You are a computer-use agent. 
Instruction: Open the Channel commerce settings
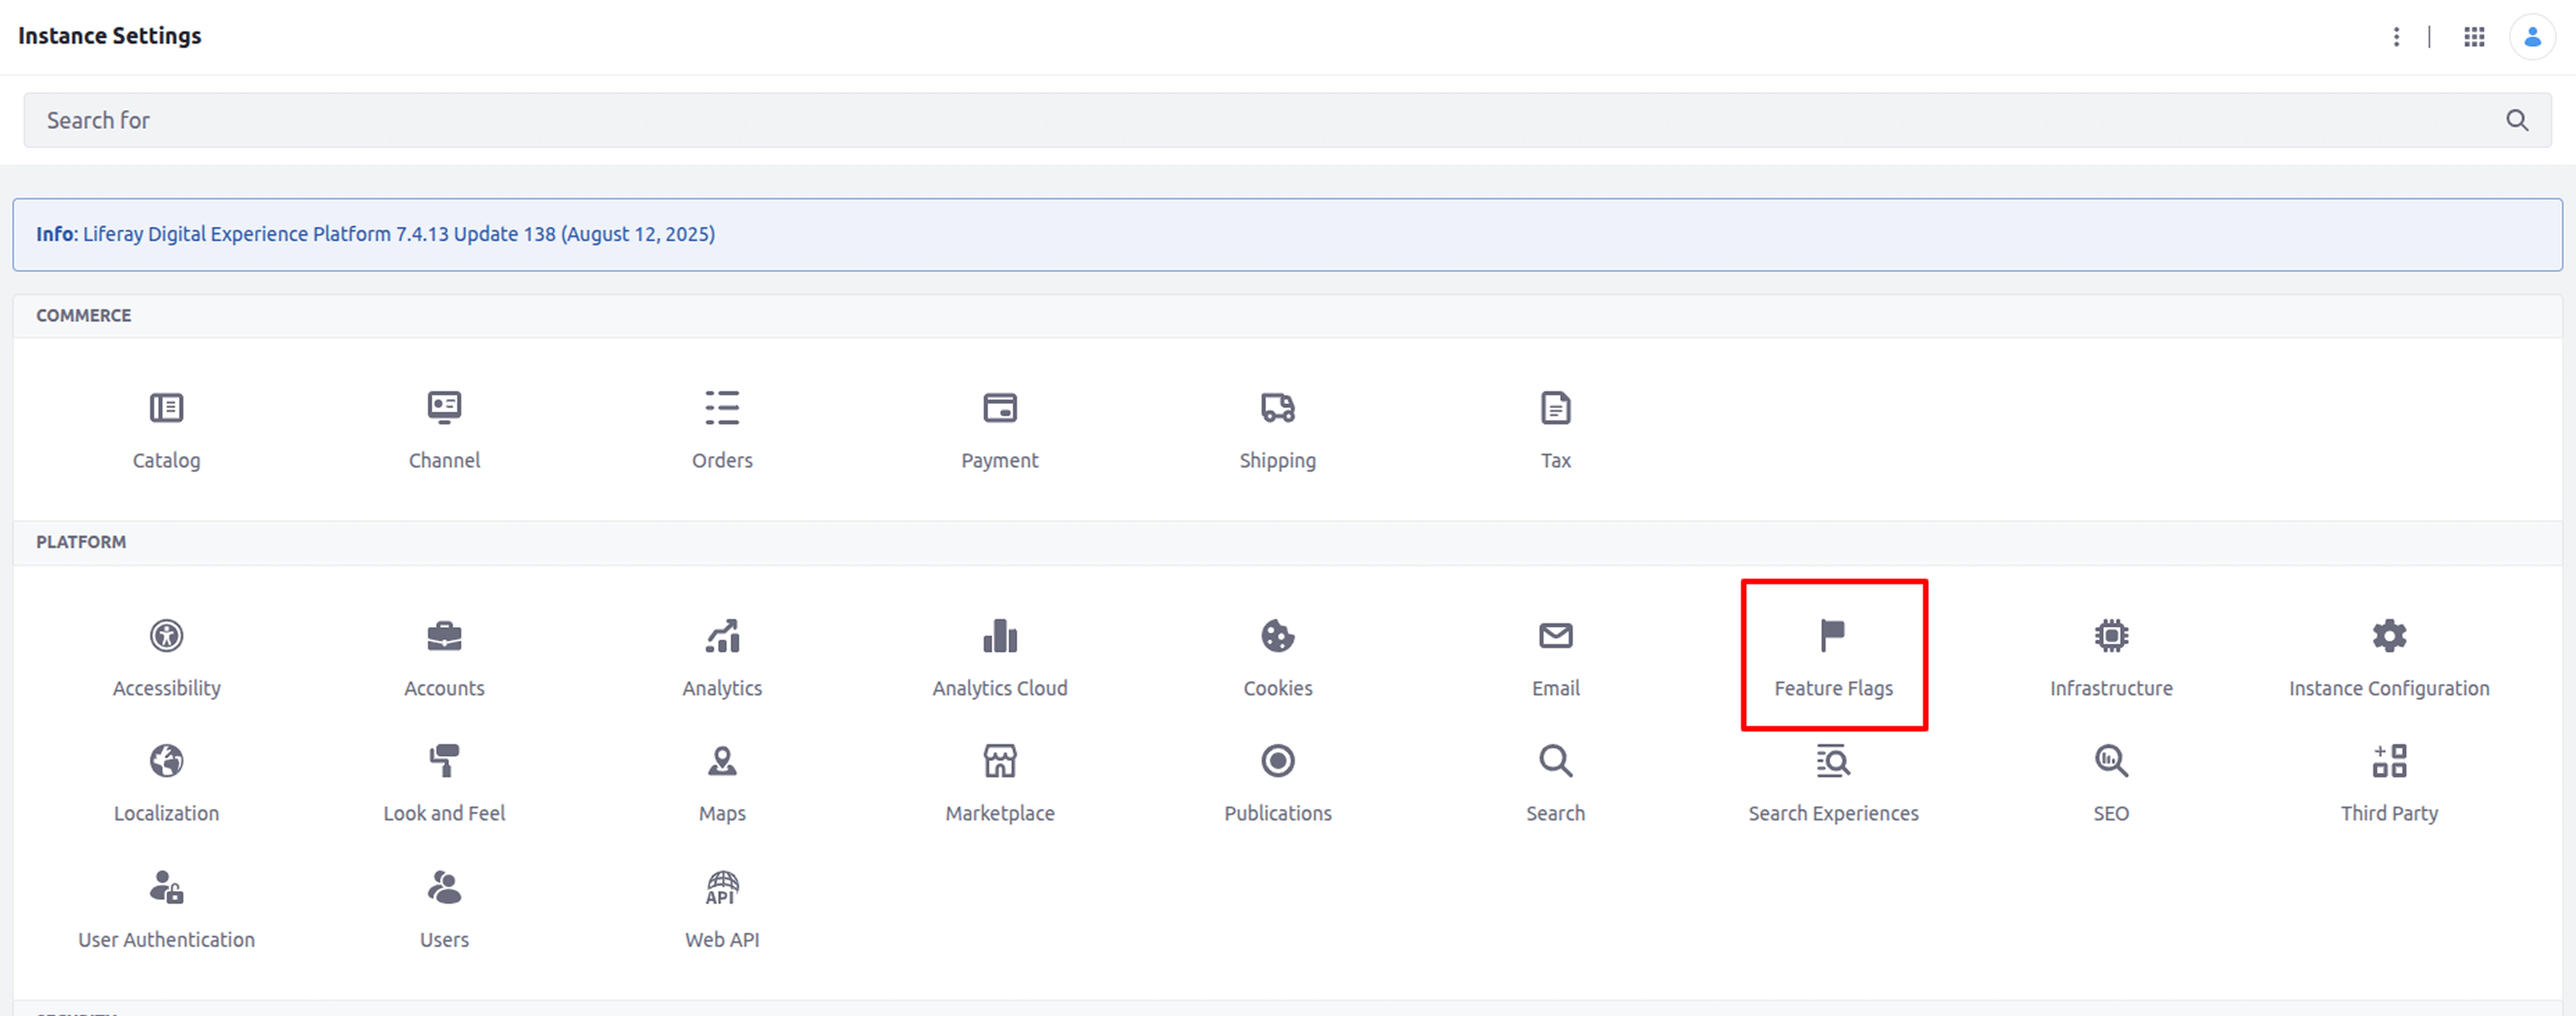point(444,408)
